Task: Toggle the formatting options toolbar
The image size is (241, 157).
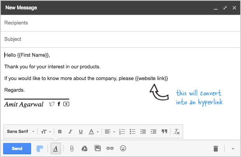Action: tap(56, 148)
